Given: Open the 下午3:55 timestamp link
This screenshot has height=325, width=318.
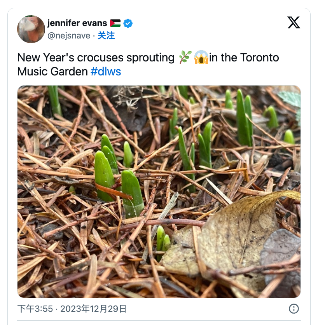Looking at the screenshot, I should [x=35, y=309].
